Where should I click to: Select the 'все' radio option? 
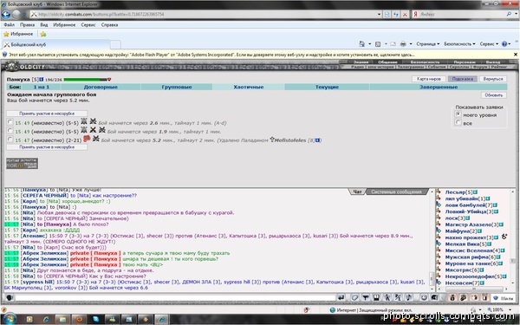pos(458,123)
